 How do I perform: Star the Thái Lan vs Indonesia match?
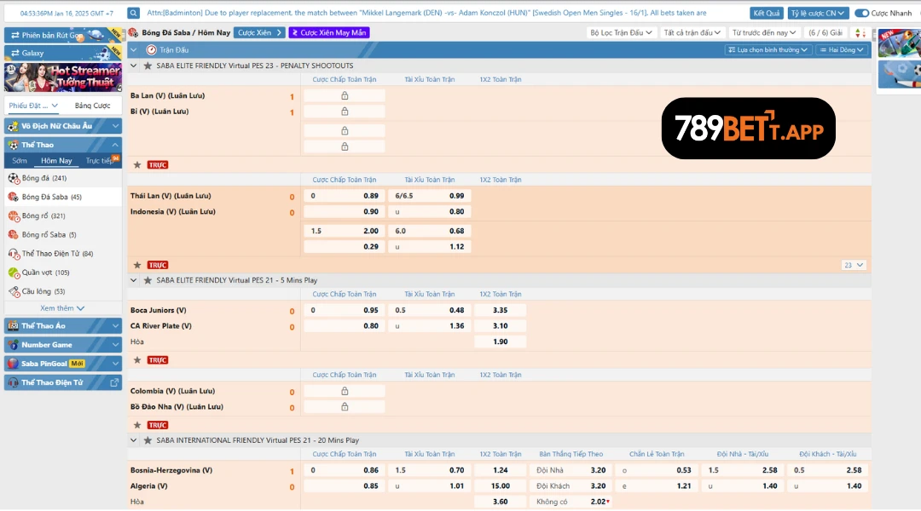point(137,265)
